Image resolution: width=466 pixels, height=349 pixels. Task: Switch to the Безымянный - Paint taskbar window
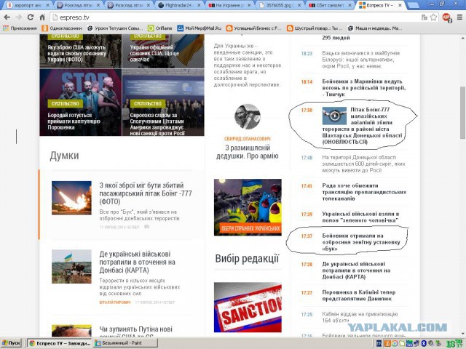[125, 343]
